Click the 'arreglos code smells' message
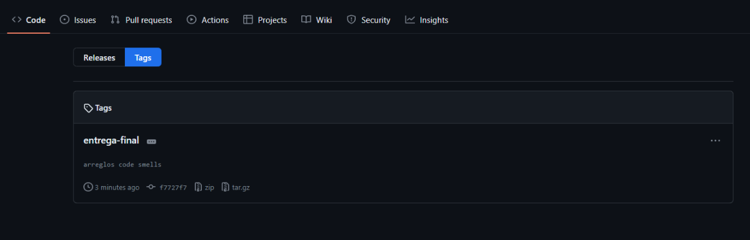The width and height of the screenshot is (750, 240). 123,164
